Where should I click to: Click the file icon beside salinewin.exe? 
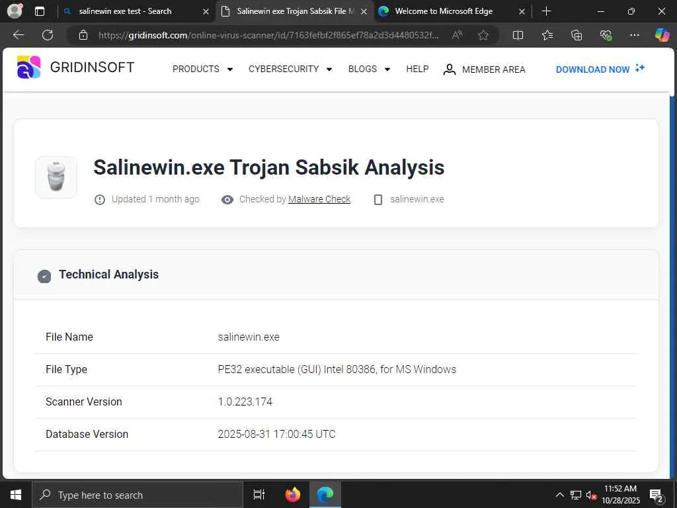[378, 200]
